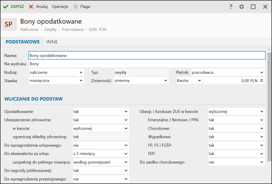Switch to the INNE tab
This screenshot has height=184, width=272.
[x=52, y=42]
